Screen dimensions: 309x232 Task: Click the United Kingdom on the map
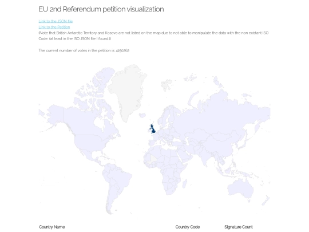click(x=153, y=129)
